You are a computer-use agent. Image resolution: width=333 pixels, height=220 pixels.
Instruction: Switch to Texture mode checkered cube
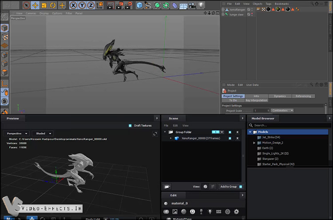click(x=4, y=37)
